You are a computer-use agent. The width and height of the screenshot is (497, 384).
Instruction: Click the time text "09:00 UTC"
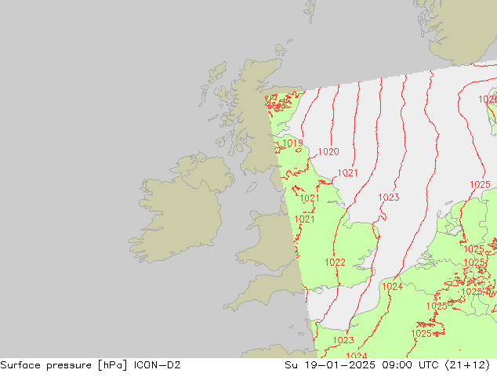point(410,365)
